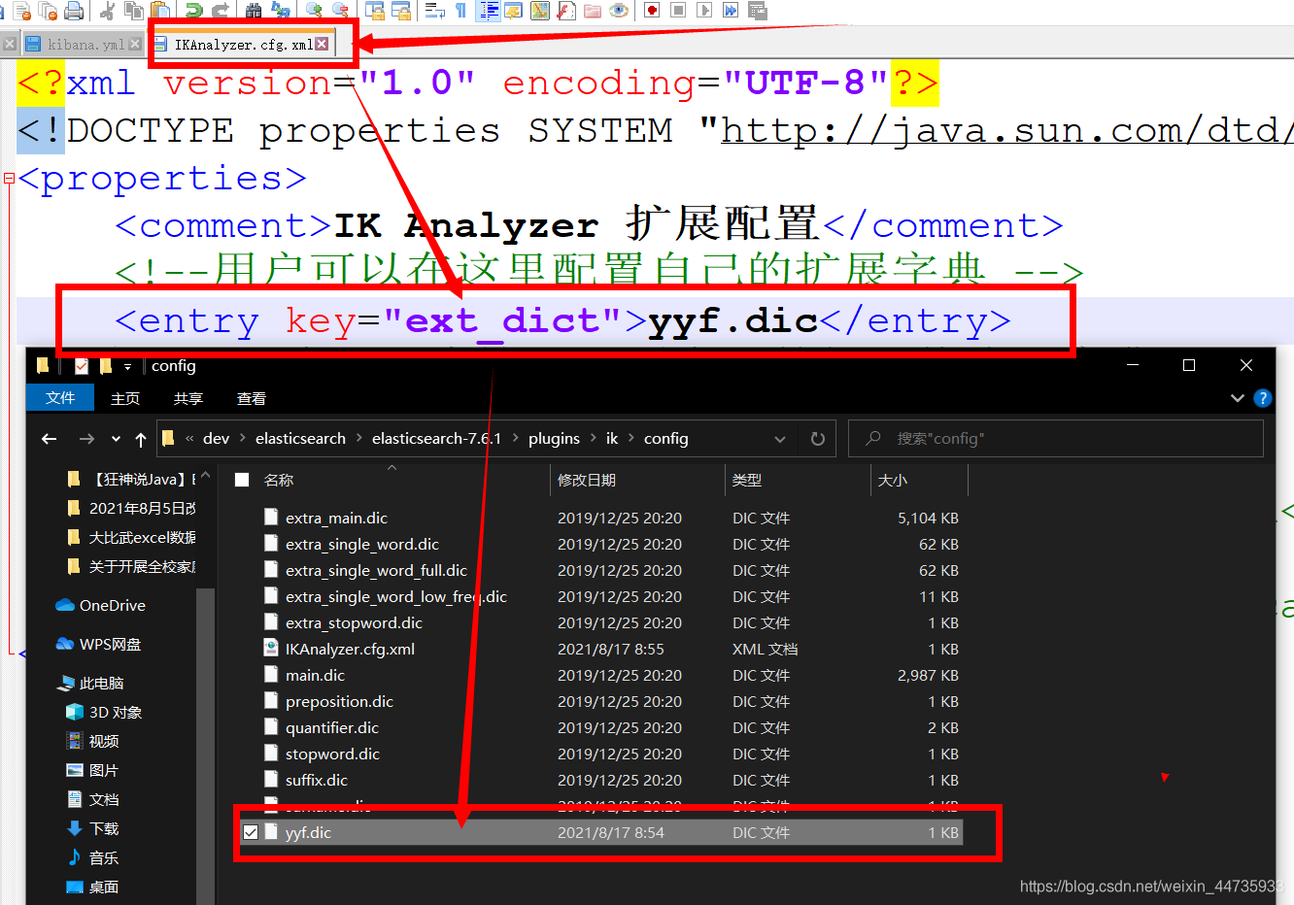The width and height of the screenshot is (1294, 905).
Task: Open the 查看 ribbon tab
Action: point(252,398)
